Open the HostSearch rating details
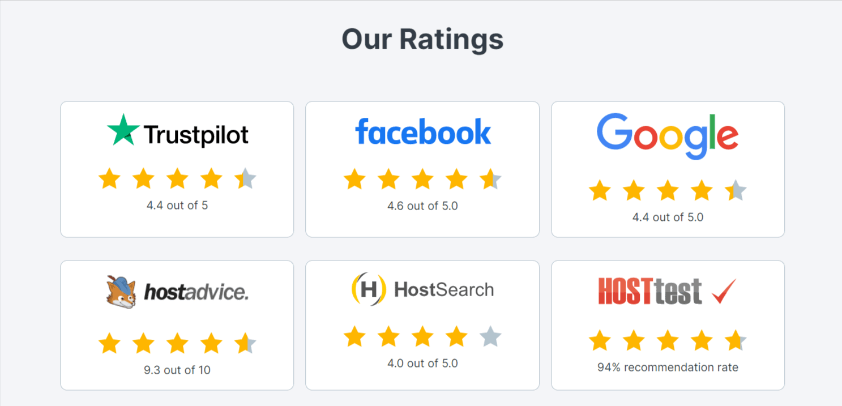Screen dimensions: 842x406 click(422, 324)
